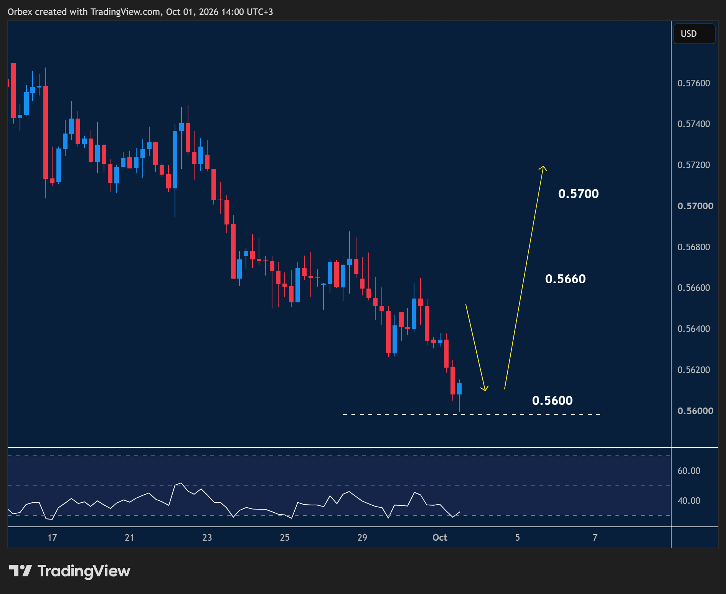Click the 7 date label
This screenshot has height=594, width=726.
pos(595,538)
